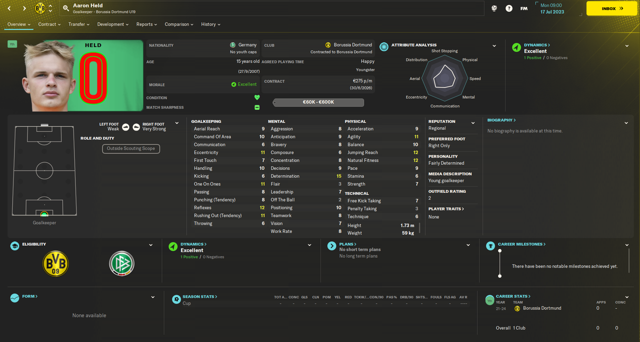Expand the Career Stats panel dropdown
This screenshot has width=640, height=342.
click(627, 298)
